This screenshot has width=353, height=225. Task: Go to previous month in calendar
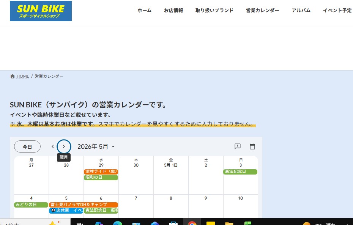53,146
